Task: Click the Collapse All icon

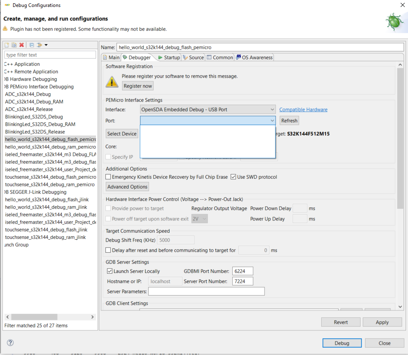Action: coord(32,45)
